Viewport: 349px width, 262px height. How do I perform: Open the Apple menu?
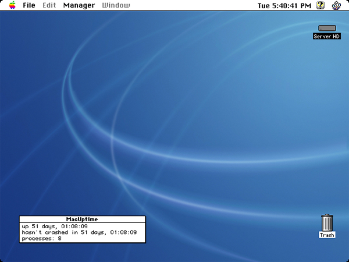pos(12,5)
